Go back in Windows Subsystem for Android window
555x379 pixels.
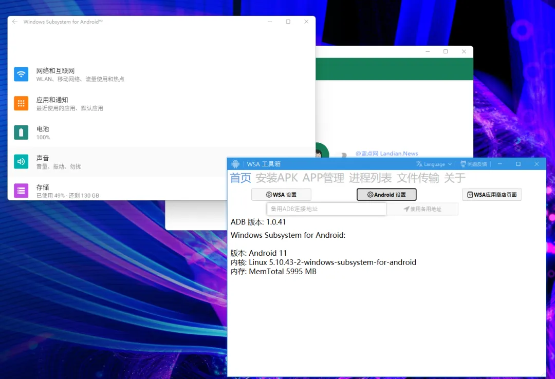(x=15, y=22)
